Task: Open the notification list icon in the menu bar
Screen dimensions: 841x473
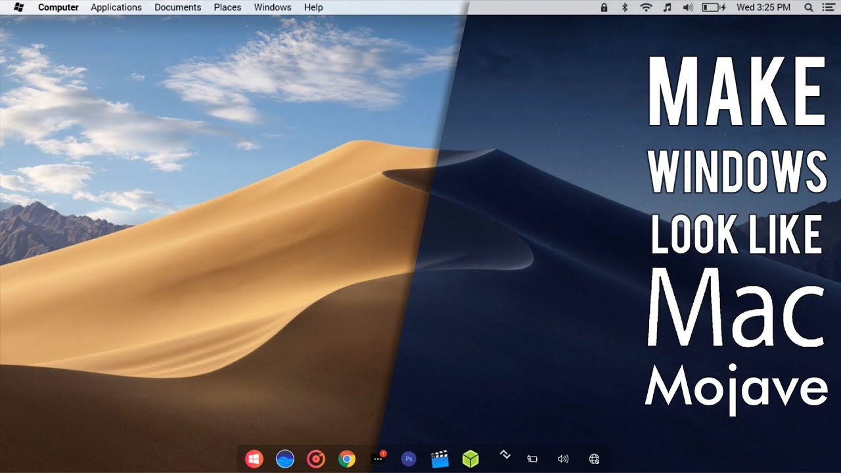Action: click(x=828, y=7)
